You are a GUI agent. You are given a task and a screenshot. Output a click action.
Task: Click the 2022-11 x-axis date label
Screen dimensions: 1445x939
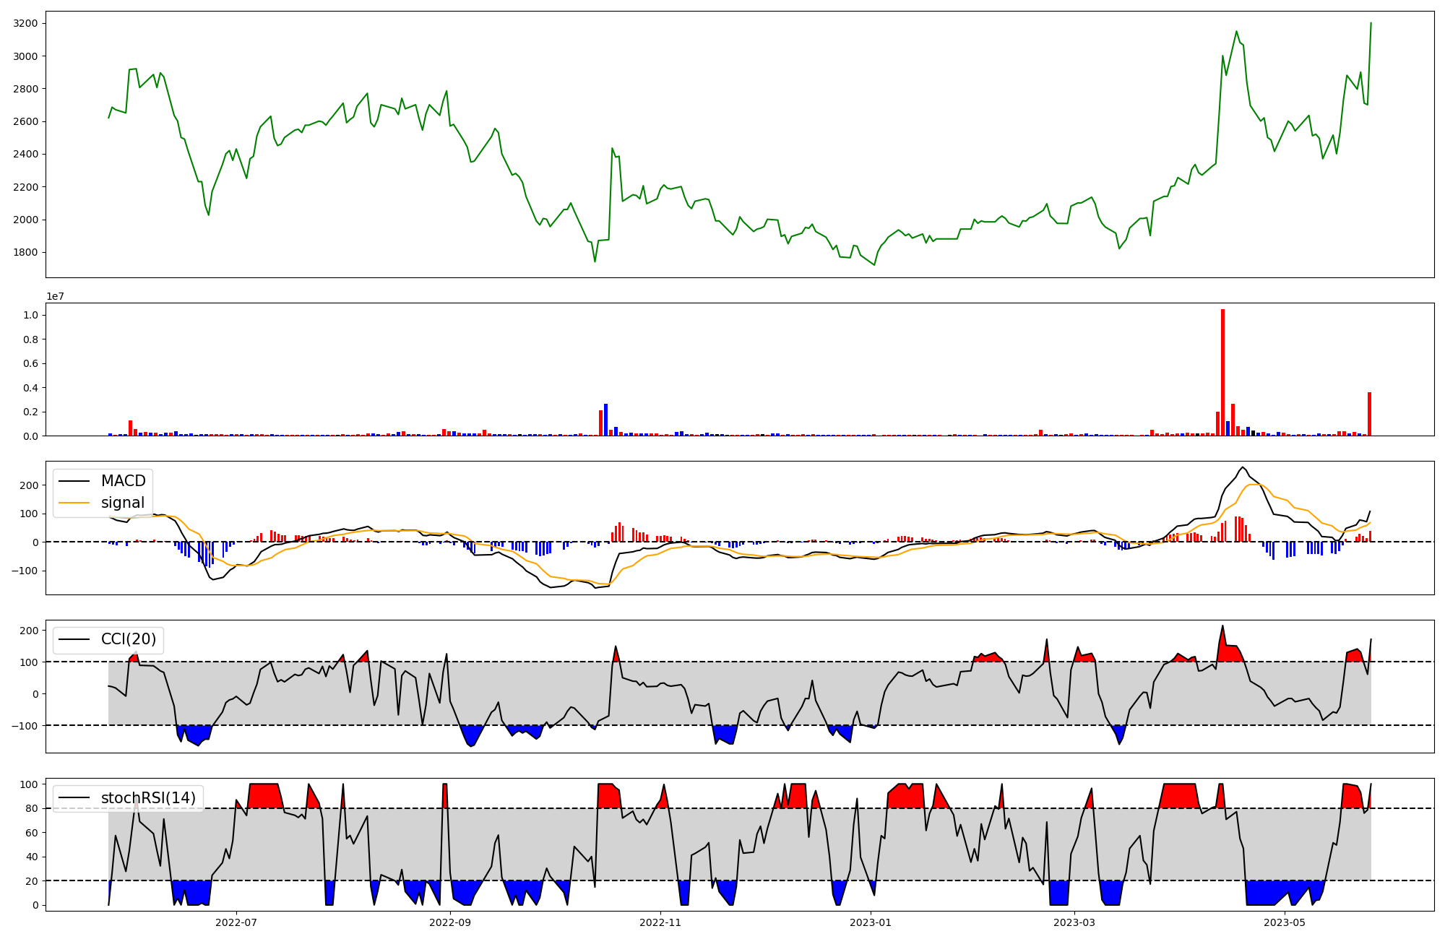(x=660, y=922)
